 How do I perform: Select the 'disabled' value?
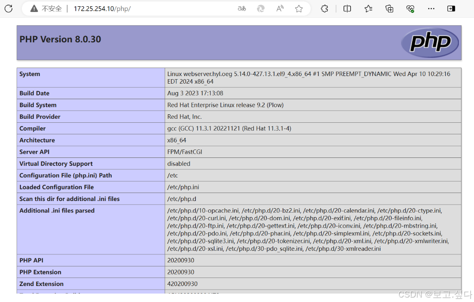178,164
